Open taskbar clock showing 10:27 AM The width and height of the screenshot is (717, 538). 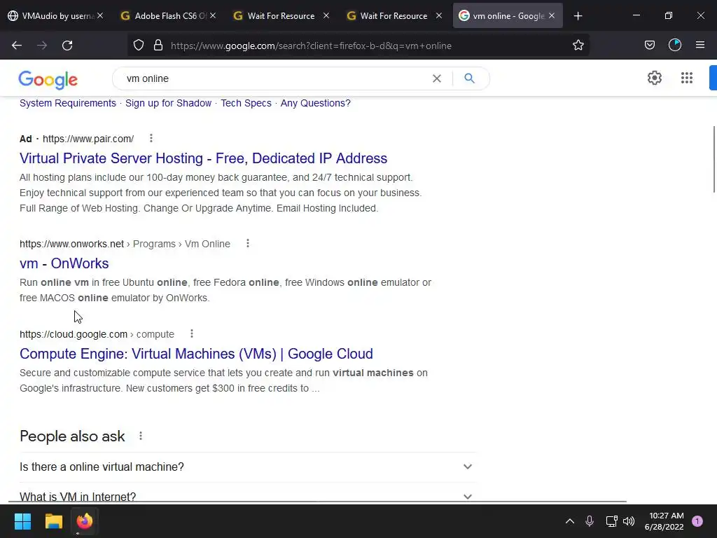[x=664, y=521]
